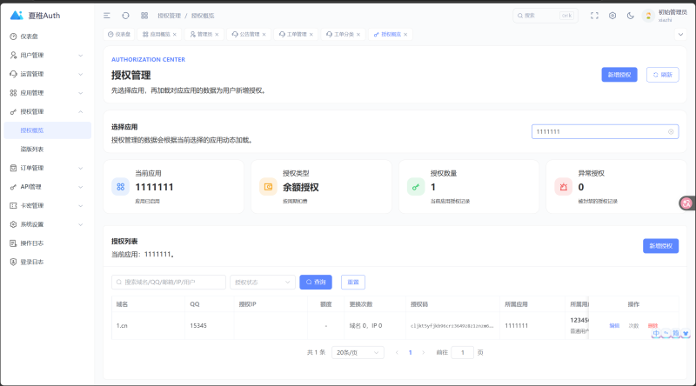Close the 授权概览 tab
Image resolution: width=696 pixels, height=386 pixels.
[x=405, y=35]
